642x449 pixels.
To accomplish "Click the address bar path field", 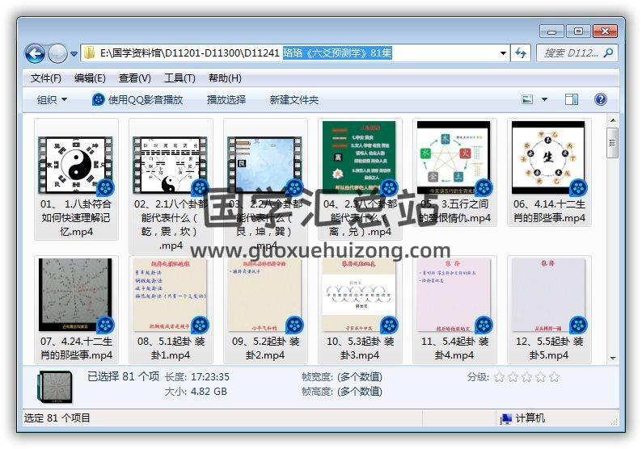I will [295, 52].
